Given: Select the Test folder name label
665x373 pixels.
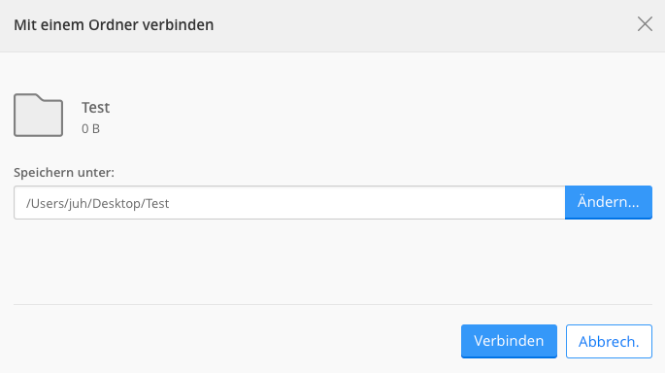Looking at the screenshot, I should [96, 108].
